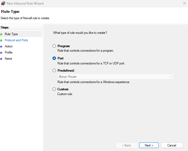
Task: Click the green bullet beside Rule Type
Action: click(1, 34)
